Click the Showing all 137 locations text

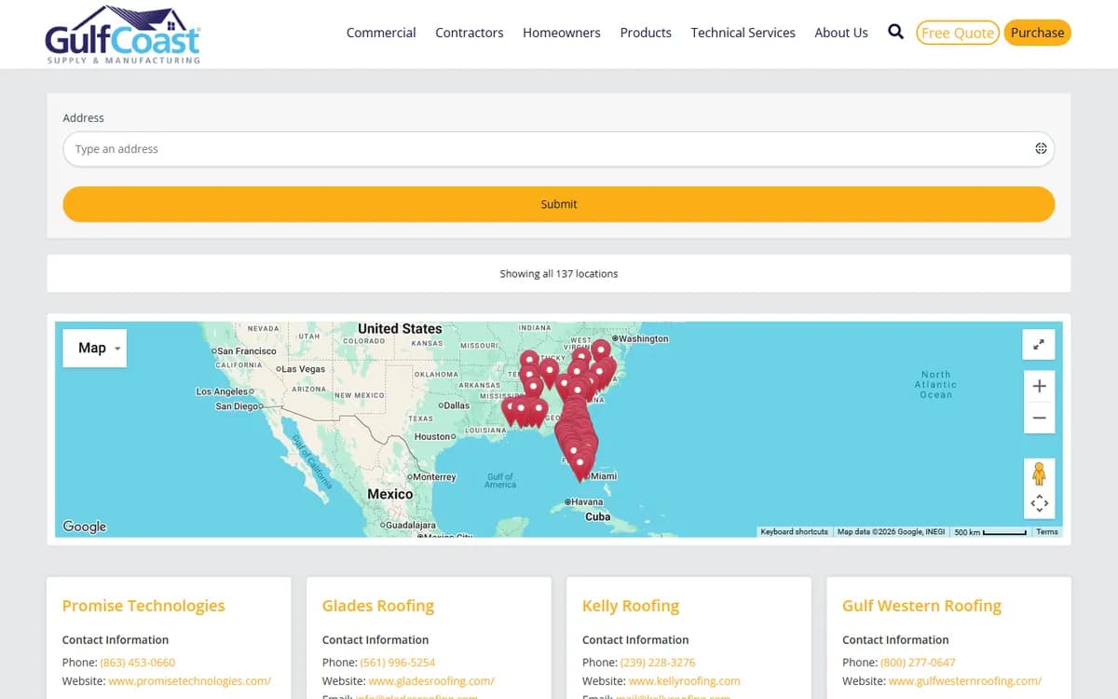click(559, 274)
